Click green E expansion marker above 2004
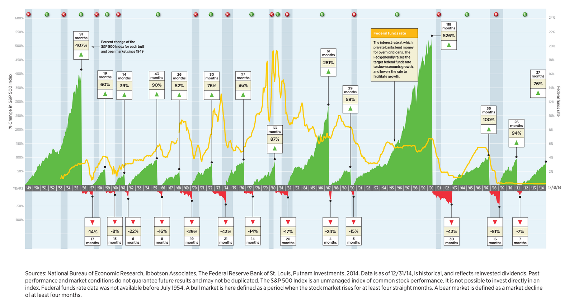 tap(467, 14)
